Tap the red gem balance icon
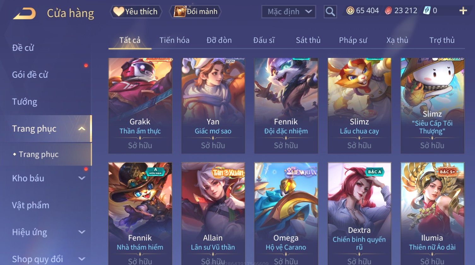This screenshot has width=475, height=265. 388,11
